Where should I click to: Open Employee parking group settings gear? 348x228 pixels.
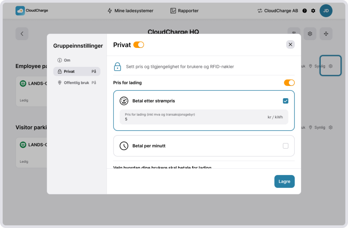click(331, 66)
